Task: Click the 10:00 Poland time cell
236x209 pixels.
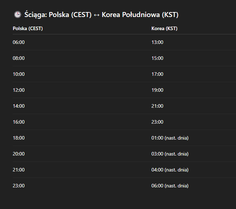Action: (x=19, y=74)
